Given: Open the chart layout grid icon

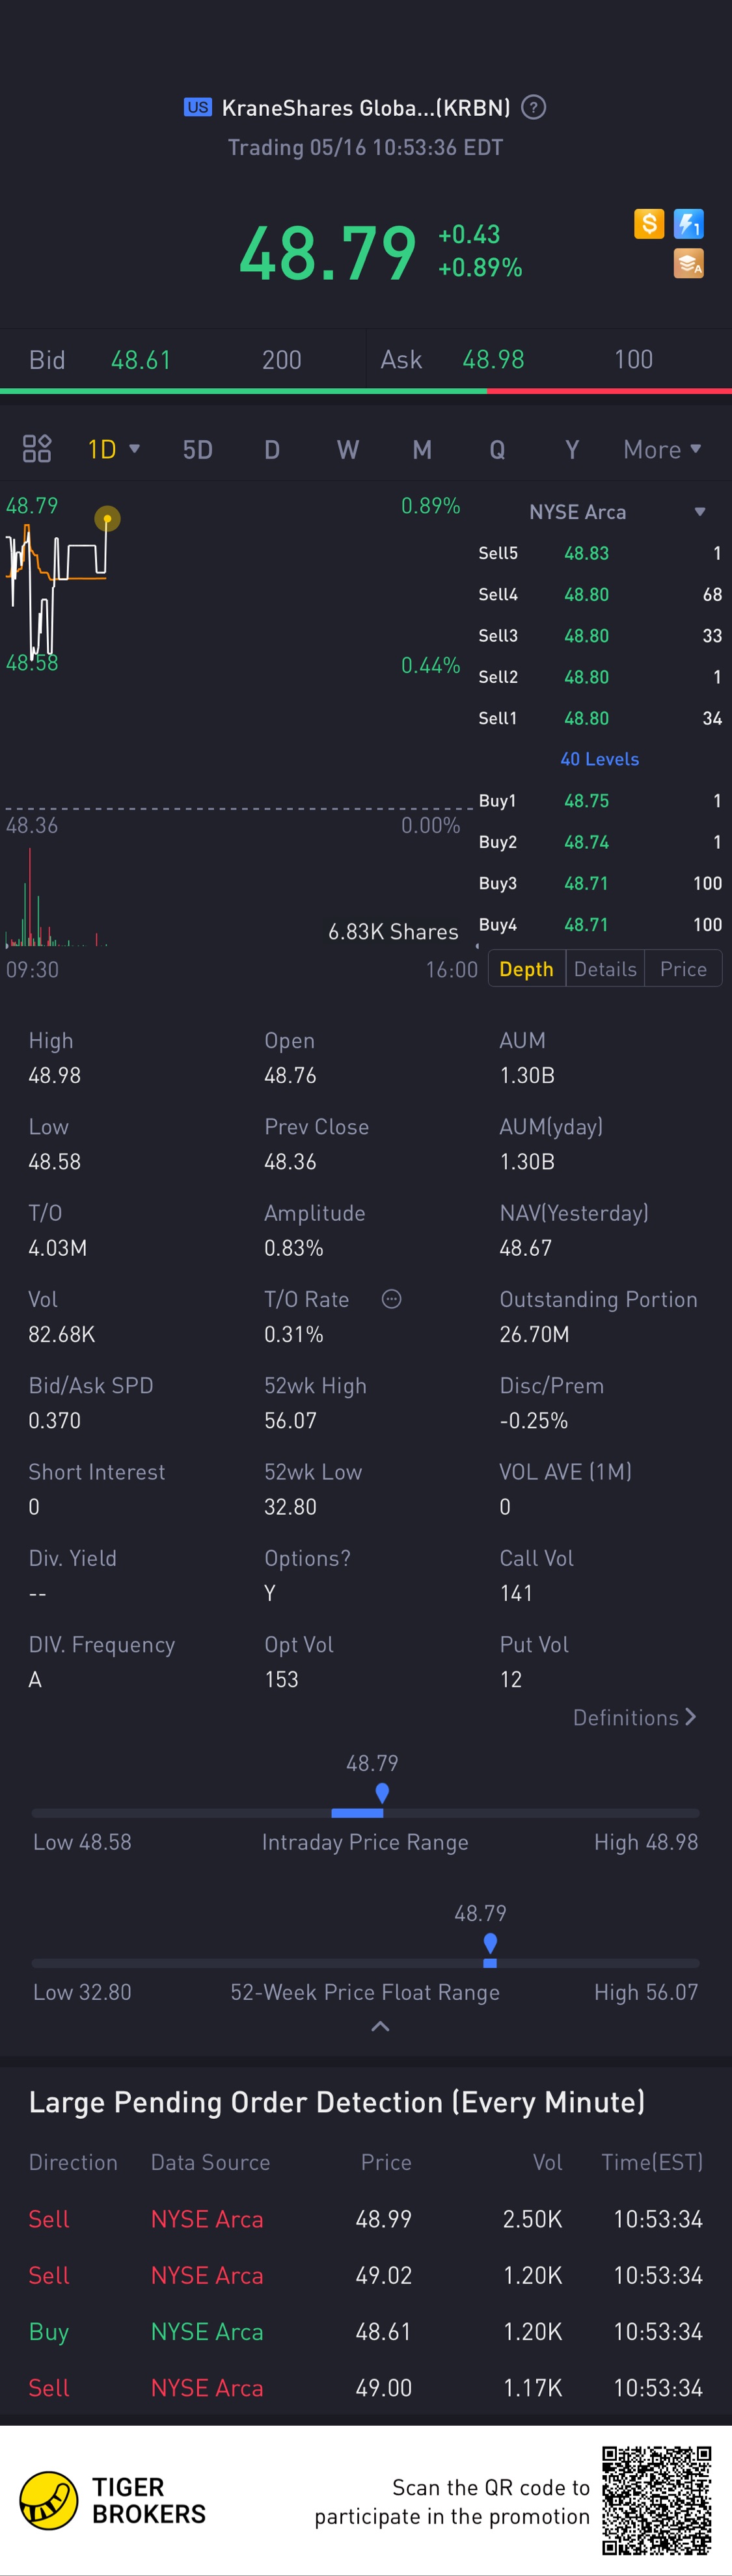Looking at the screenshot, I should tap(37, 449).
